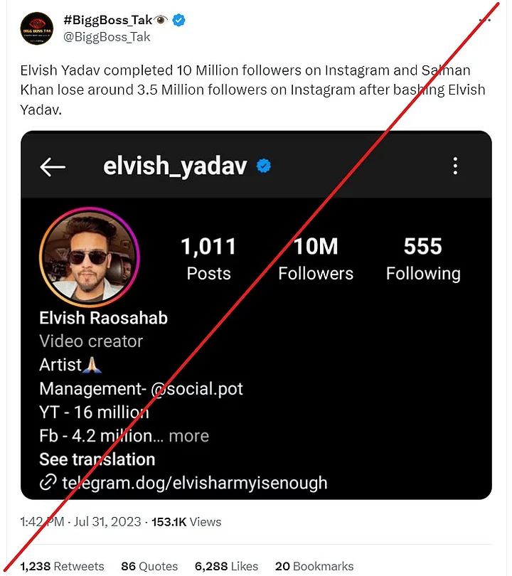Click the link chain icon beside telegram URL
This screenshot has height=576, width=512.
click(x=48, y=484)
